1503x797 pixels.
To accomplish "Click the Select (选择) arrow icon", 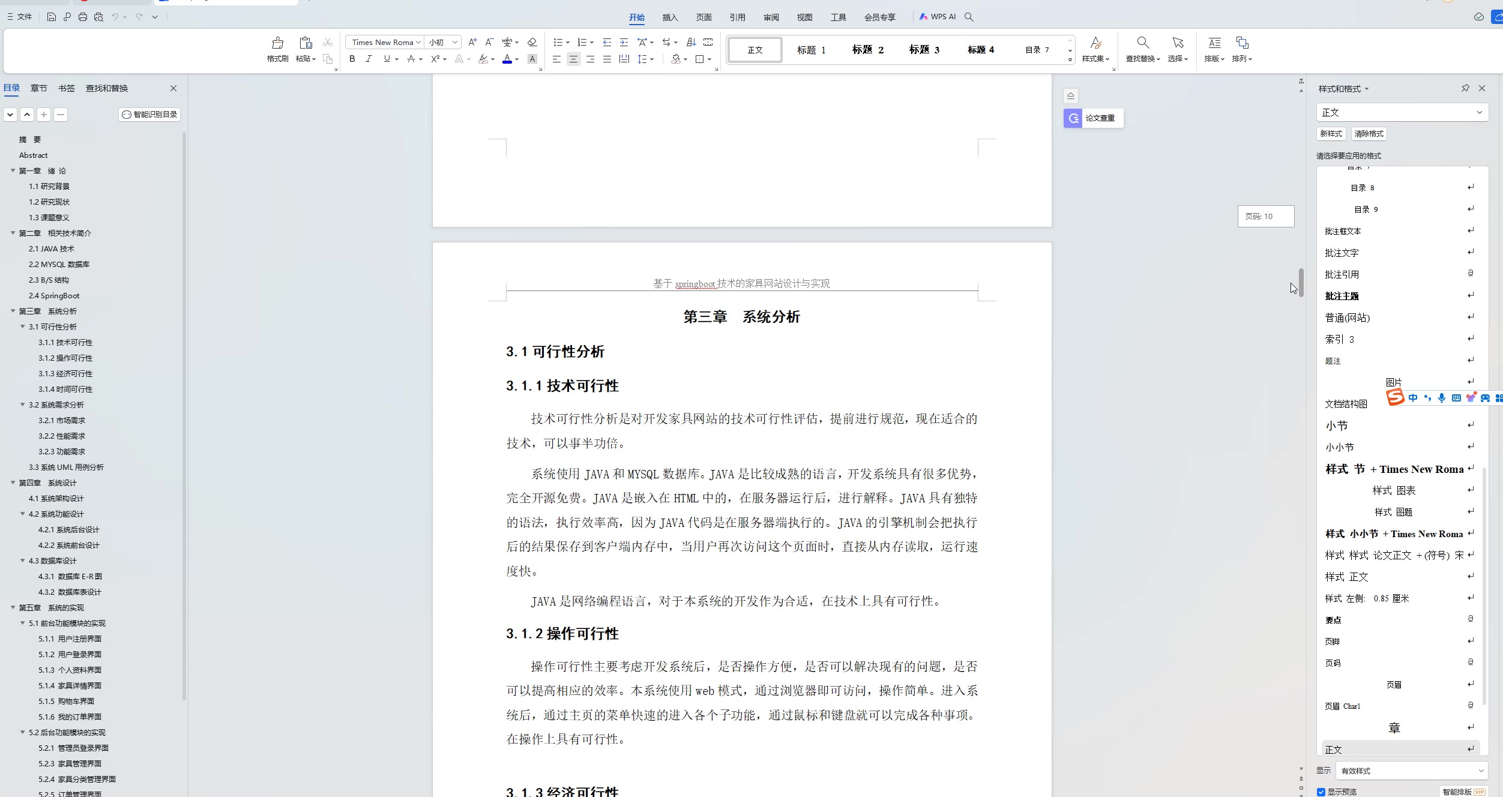I will point(1178,43).
